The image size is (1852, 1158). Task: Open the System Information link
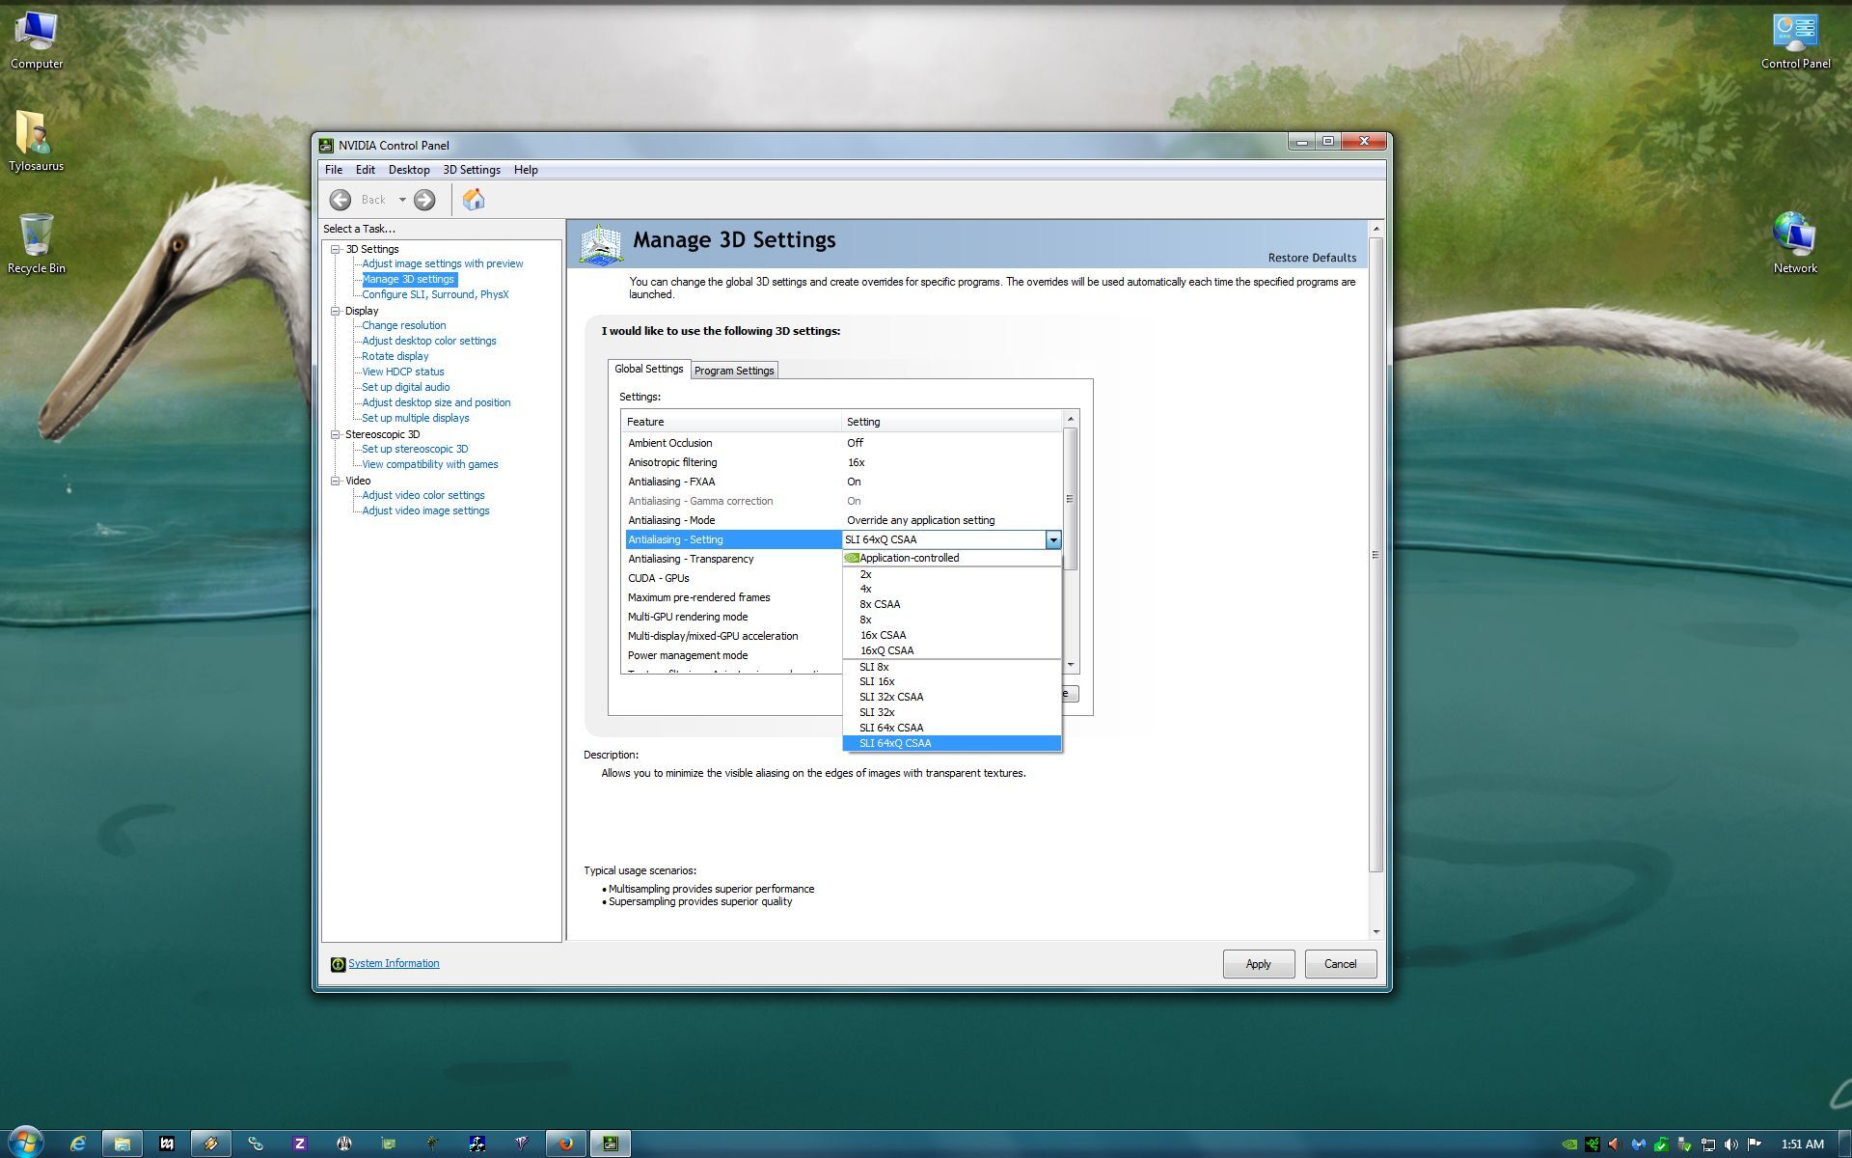[394, 963]
